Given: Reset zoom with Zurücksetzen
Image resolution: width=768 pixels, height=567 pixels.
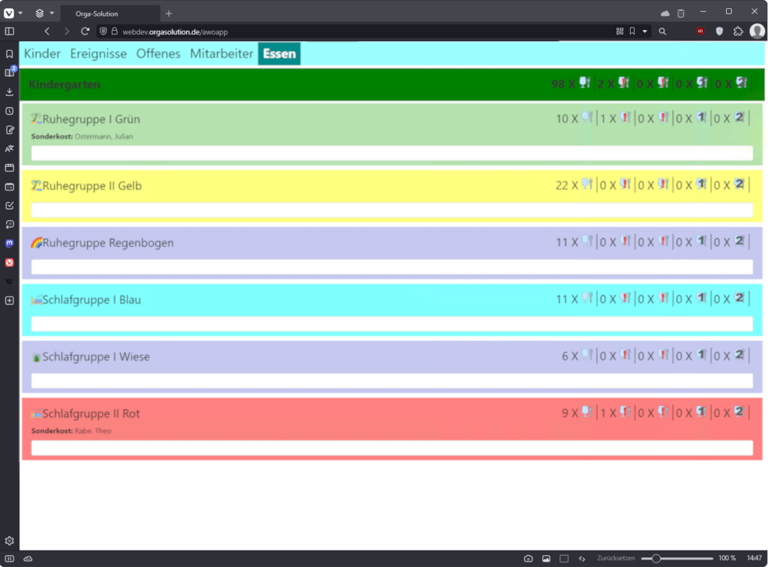Looking at the screenshot, I should click(616, 558).
